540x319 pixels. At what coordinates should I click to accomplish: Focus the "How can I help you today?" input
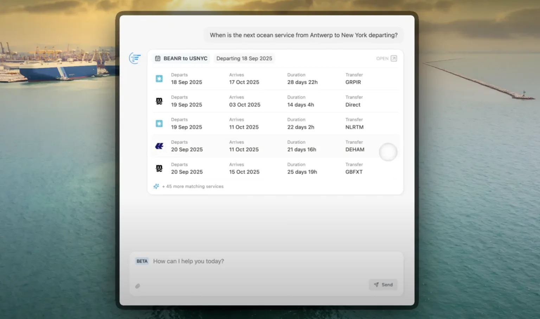click(267, 261)
